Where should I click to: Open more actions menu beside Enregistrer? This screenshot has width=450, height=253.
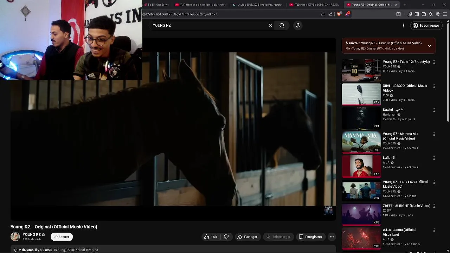[332, 237]
